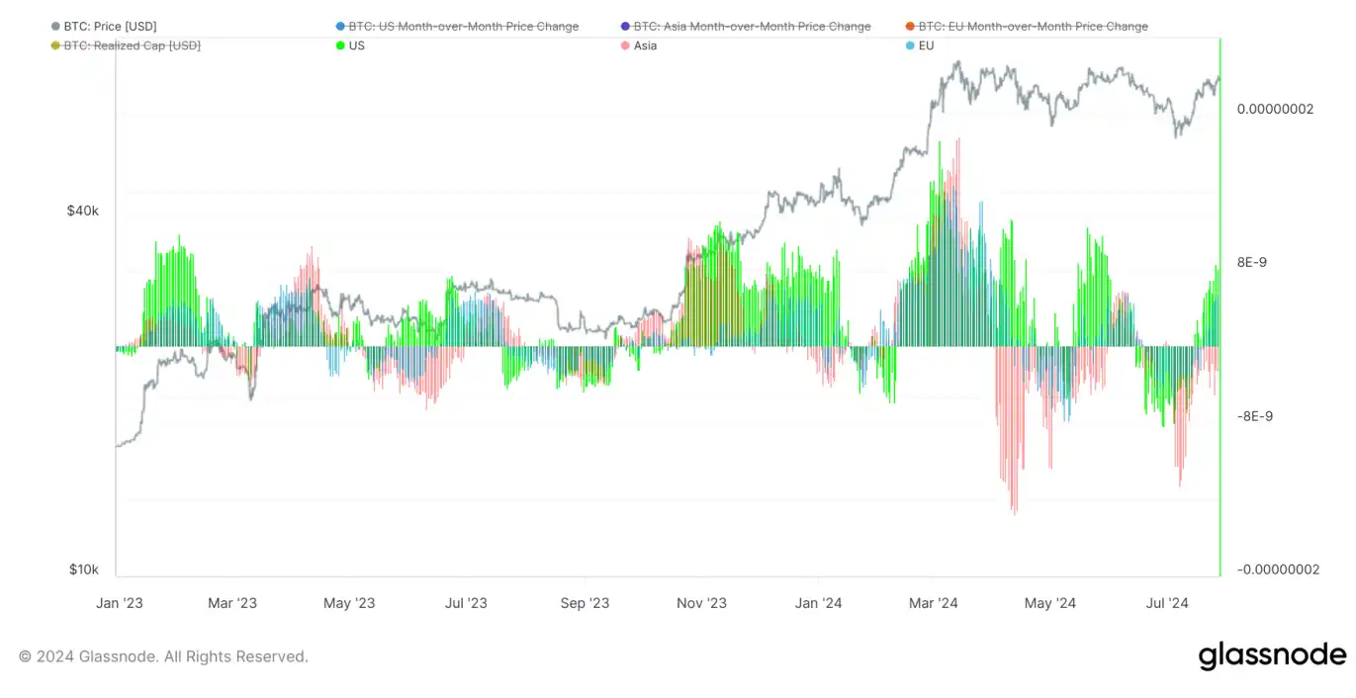
Task: Click the olive dot for BTC: Realized Cap
Action: pyautogui.click(x=55, y=46)
